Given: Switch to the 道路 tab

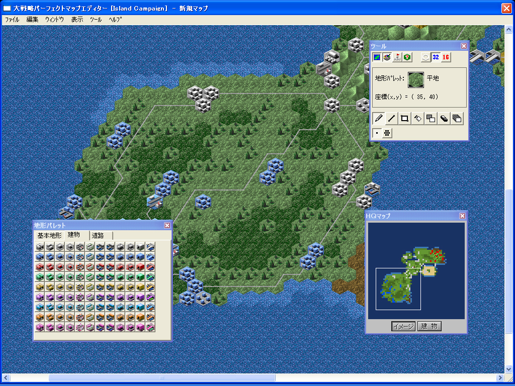Looking at the screenshot, I should (98, 236).
